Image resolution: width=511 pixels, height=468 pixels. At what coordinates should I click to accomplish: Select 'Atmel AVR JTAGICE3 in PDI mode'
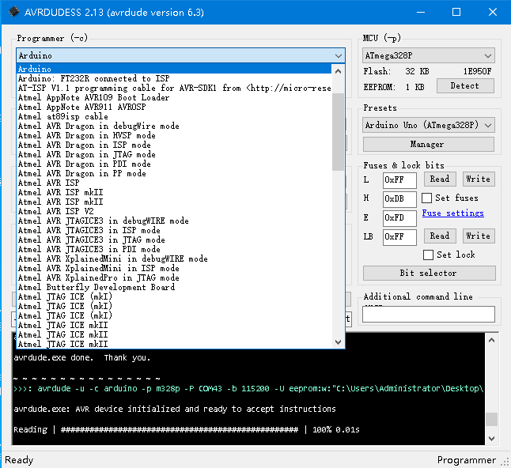(174, 249)
